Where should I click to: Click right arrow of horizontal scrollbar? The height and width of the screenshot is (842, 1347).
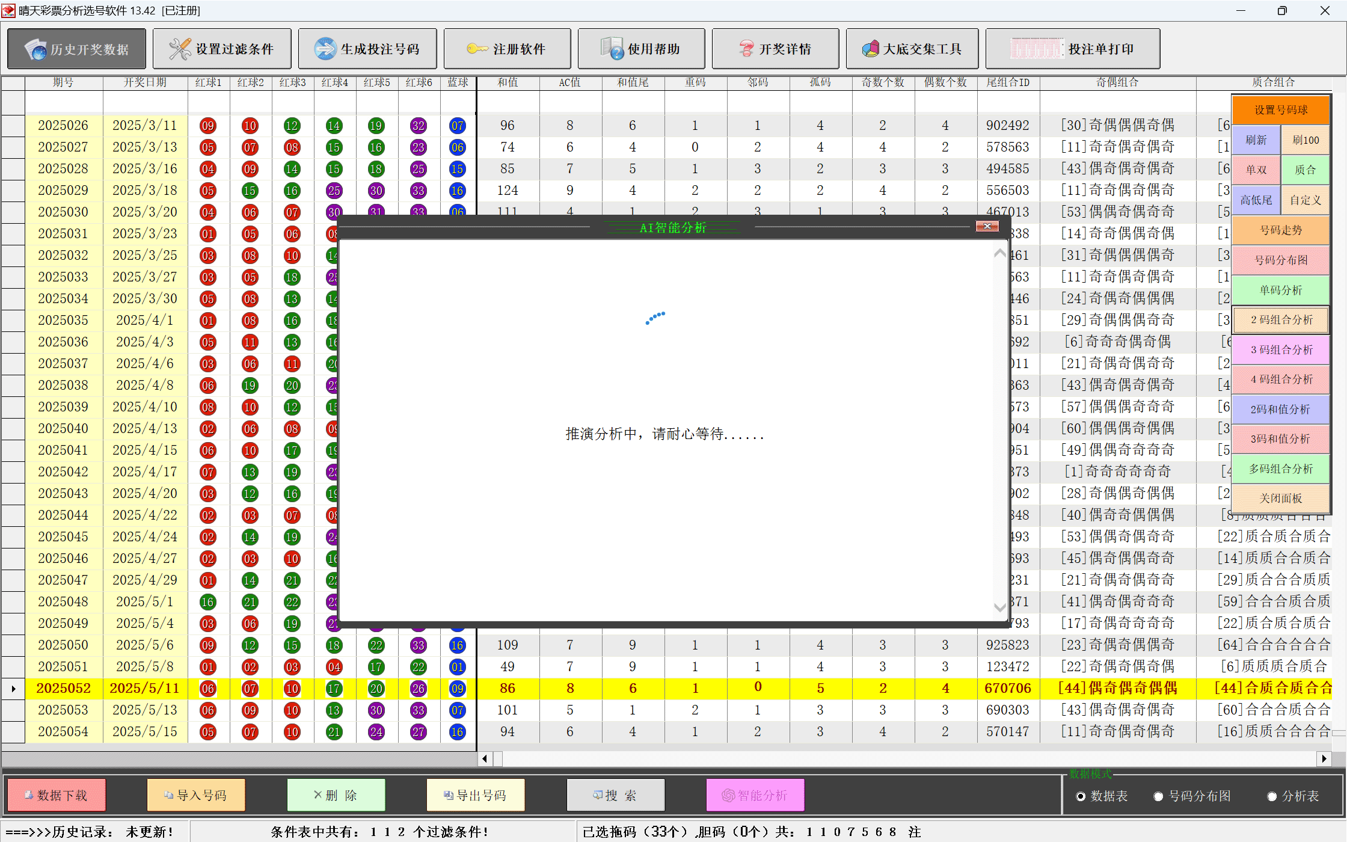click(x=1324, y=758)
